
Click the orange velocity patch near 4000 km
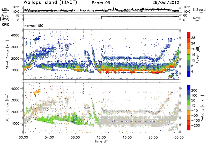(x=37, y=91)
